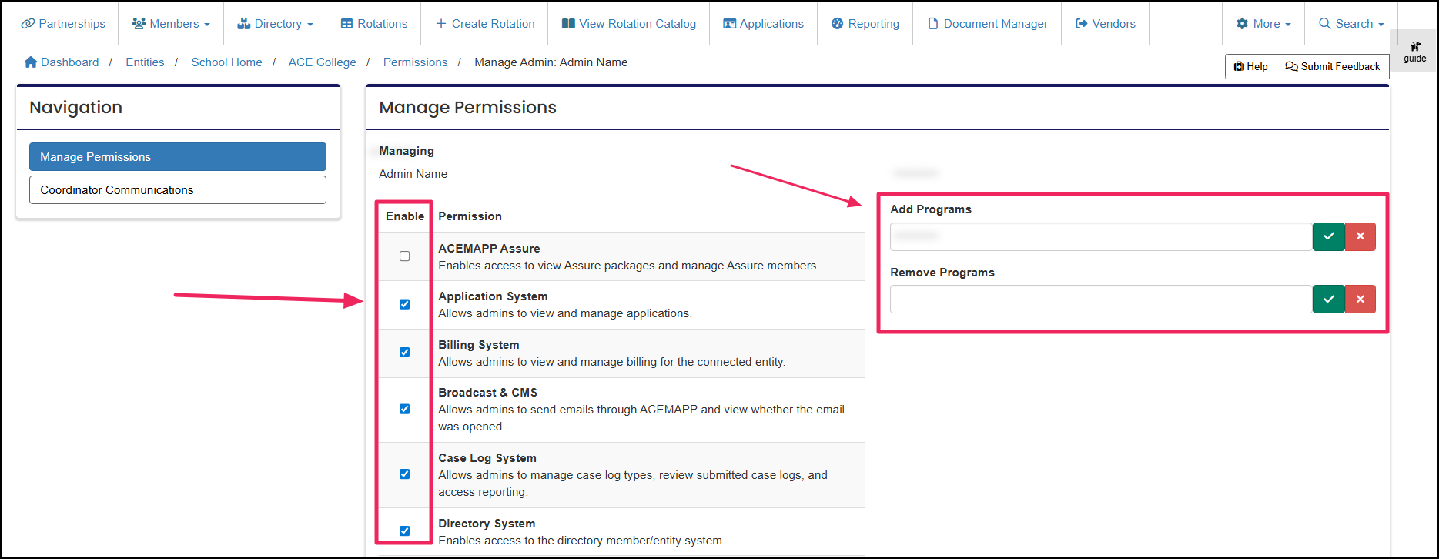Click the Vendors sign-out arrow icon
This screenshot has width=1439, height=559.
coord(1081,24)
